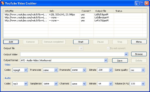Expand the Audio Codec mp3 dropdown
The width and height of the screenshot is (150, 92).
26,84
